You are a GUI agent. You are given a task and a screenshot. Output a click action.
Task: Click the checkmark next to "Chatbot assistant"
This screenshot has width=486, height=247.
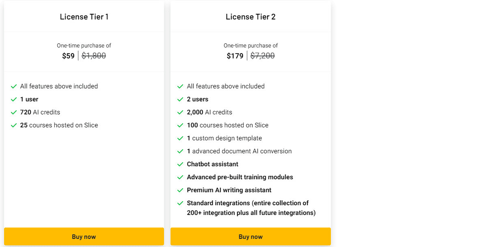pos(180,164)
